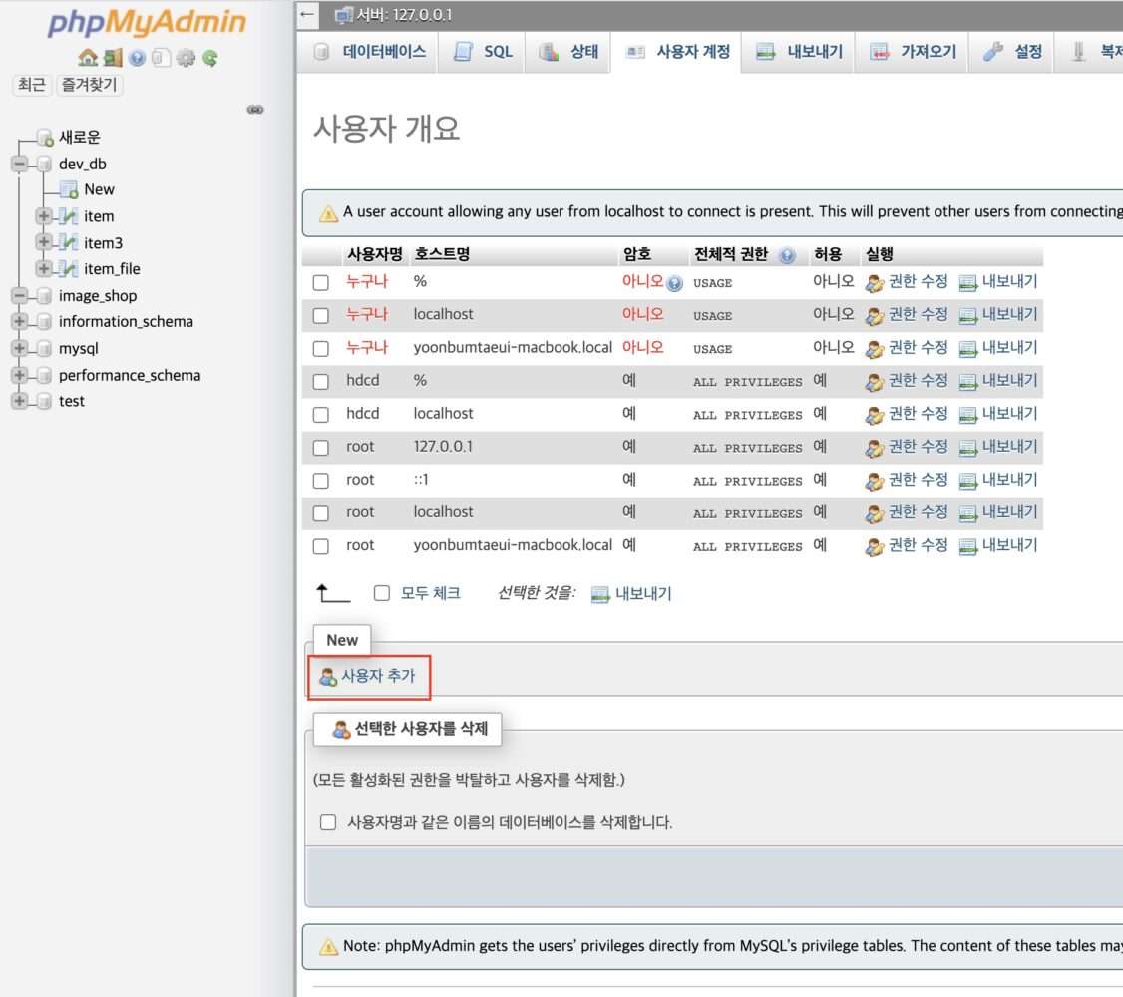Click the 사용자 추가 link
Image resolution: width=1123 pixels, height=997 pixels.
click(377, 676)
